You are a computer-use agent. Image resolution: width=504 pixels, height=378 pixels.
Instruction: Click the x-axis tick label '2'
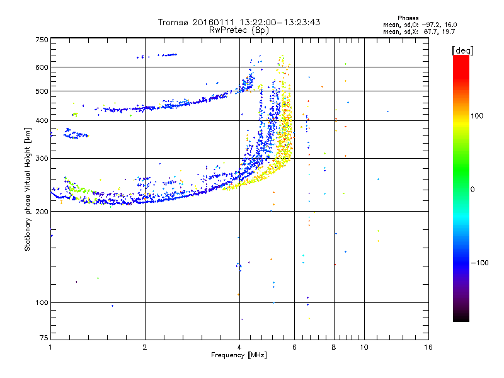[145, 347]
